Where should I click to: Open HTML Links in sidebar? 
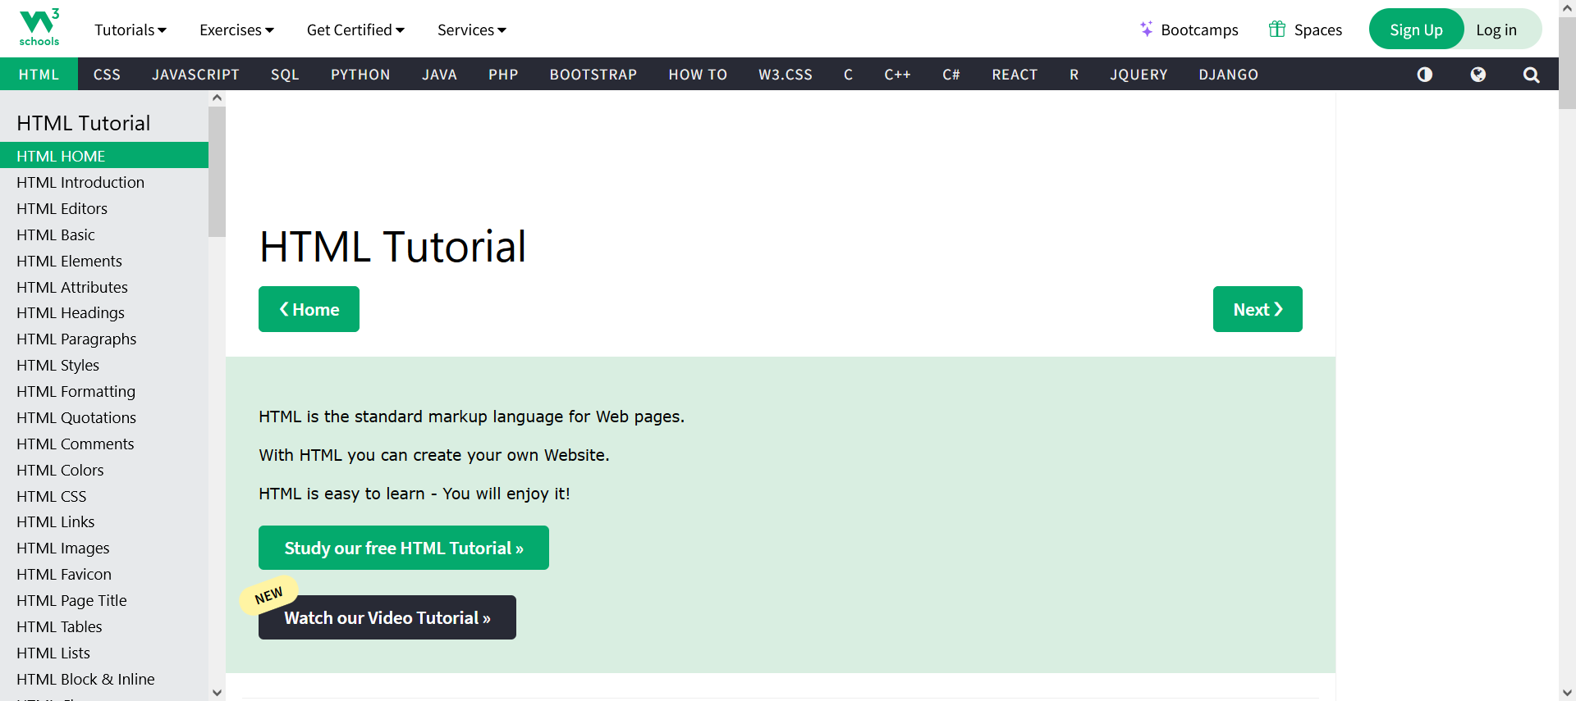[x=104, y=521]
